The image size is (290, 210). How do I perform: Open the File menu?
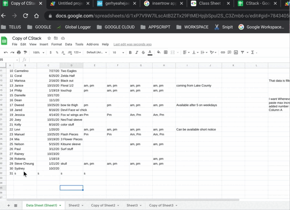tap(15, 44)
